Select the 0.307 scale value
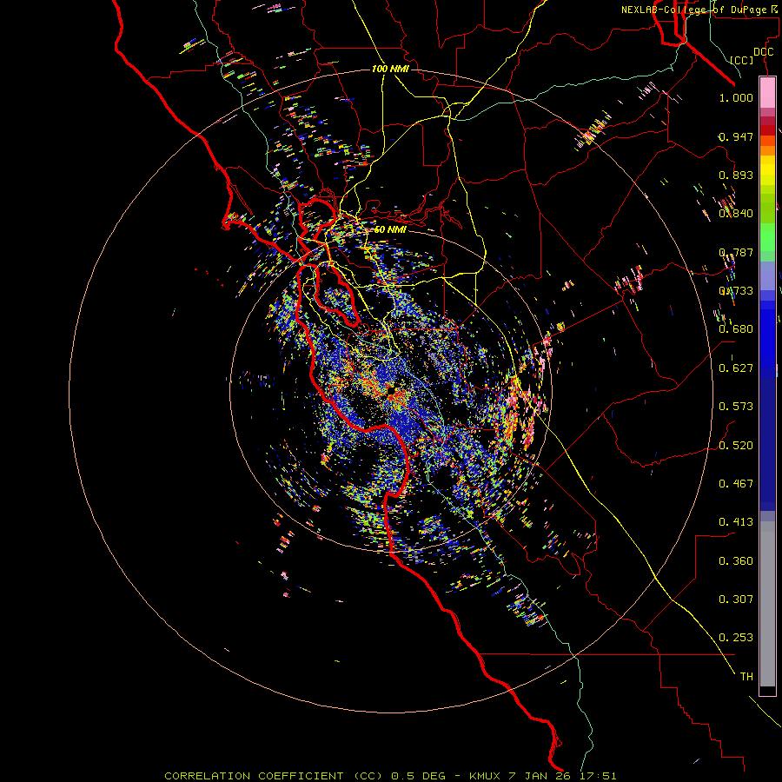This screenshot has width=782, height=782. point(736,600)
